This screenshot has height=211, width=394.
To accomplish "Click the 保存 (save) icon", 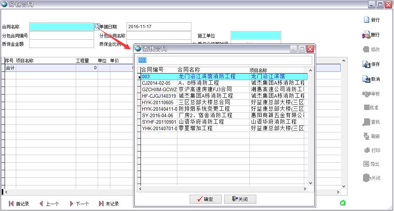I will pyautogui.click(x=367, y=65).
